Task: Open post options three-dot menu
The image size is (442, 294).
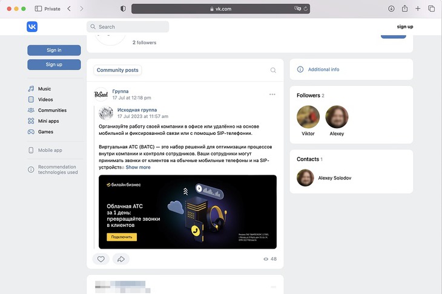Action: (272, 94)
